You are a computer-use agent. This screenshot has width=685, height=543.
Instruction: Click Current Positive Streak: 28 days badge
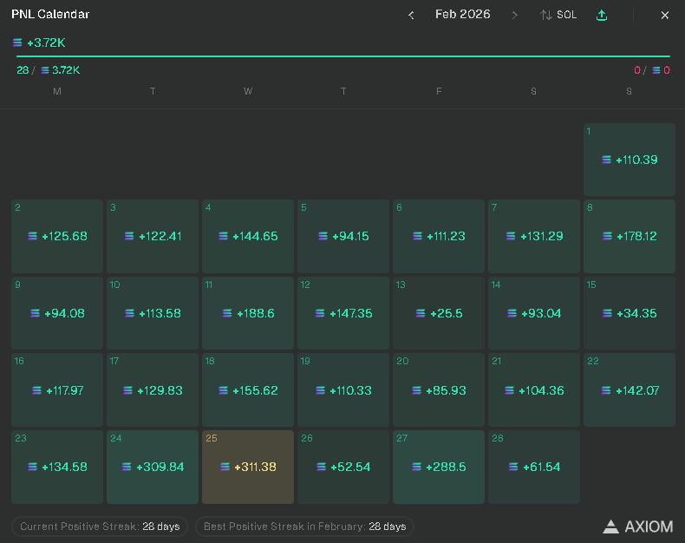tap(100, 527)
